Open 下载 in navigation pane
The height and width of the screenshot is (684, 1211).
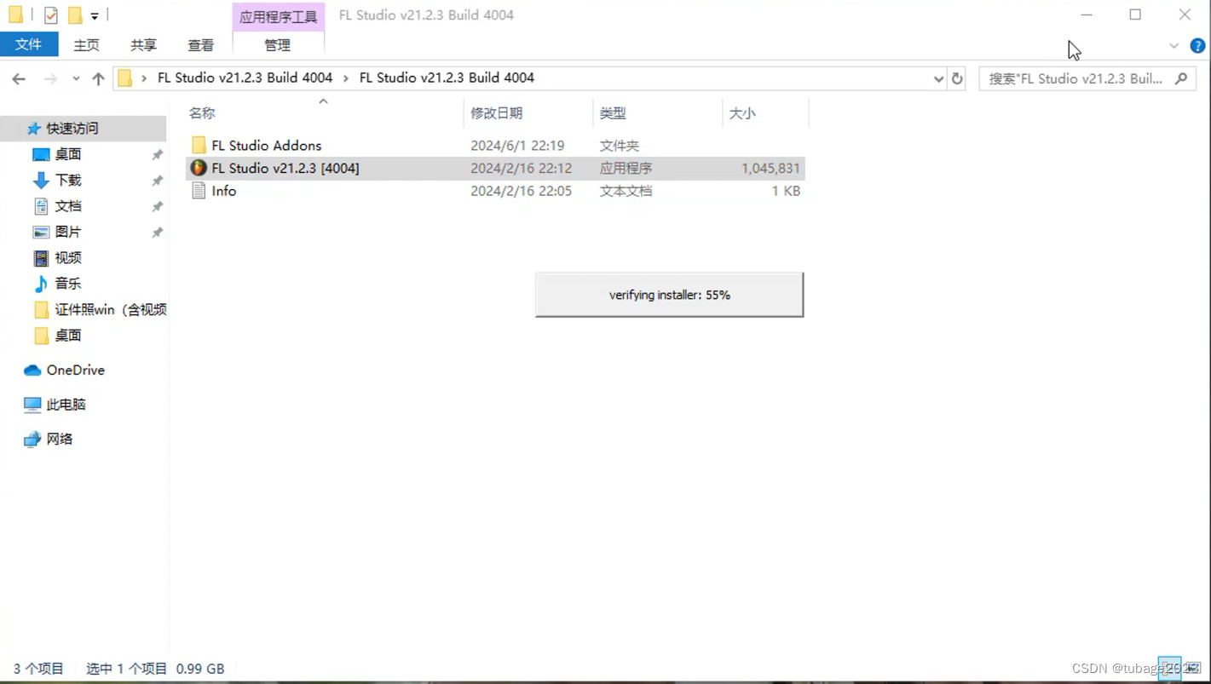click(68, 180)
